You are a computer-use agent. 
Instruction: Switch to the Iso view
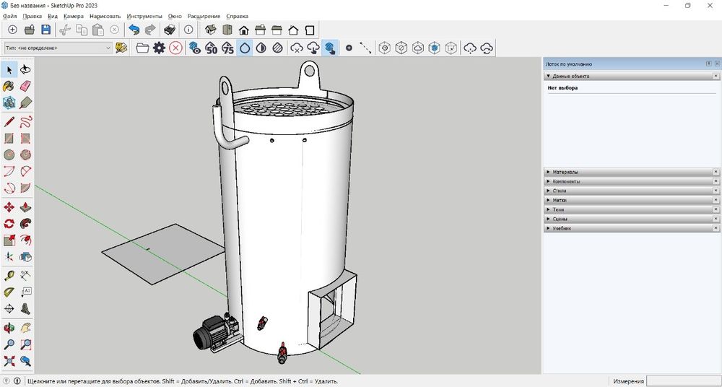pyautogui.click(x=210, y=30)
